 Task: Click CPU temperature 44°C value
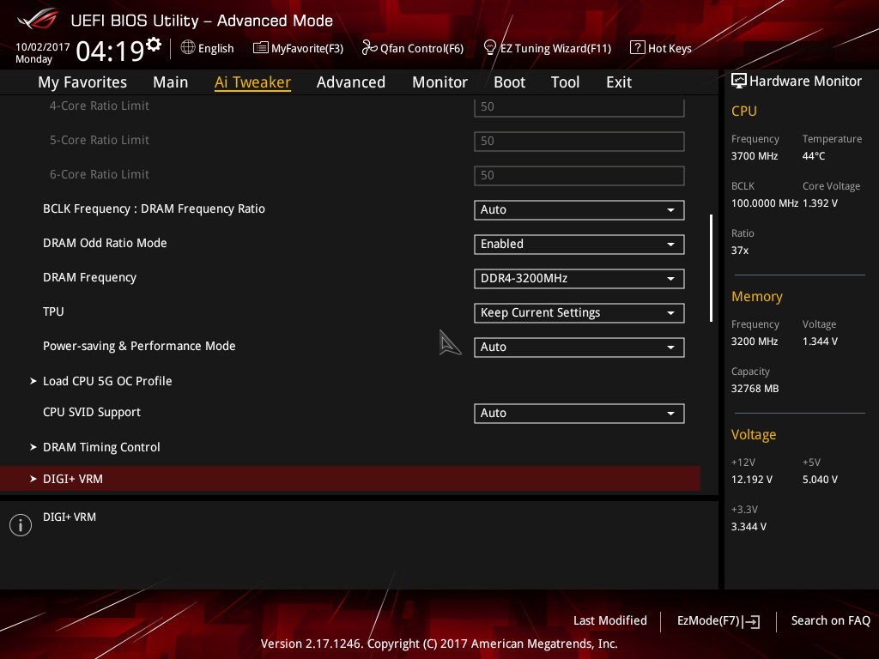pyautogui.click(x=814, y=156)
